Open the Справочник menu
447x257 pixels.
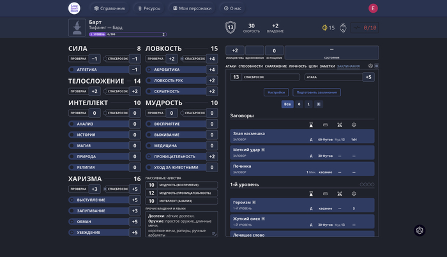pos(110,8)
